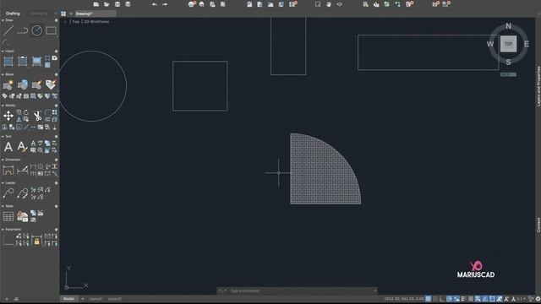The width and height of the screenshot is (541, 304).
Task: Select the Circle tool in Draw panel
Action: [36, 30]
